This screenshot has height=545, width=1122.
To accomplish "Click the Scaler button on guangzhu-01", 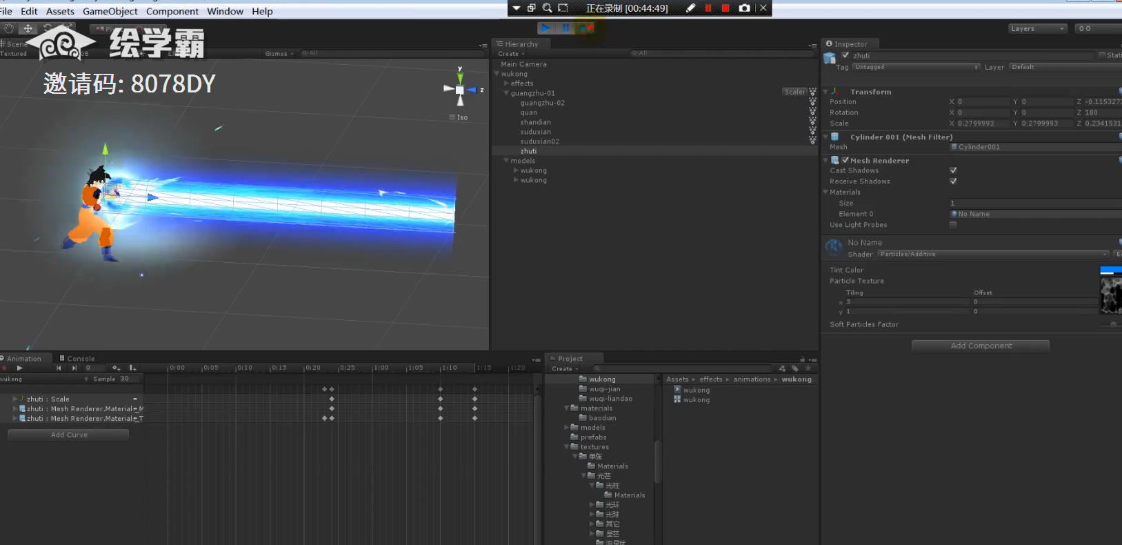I will point(794,92).
